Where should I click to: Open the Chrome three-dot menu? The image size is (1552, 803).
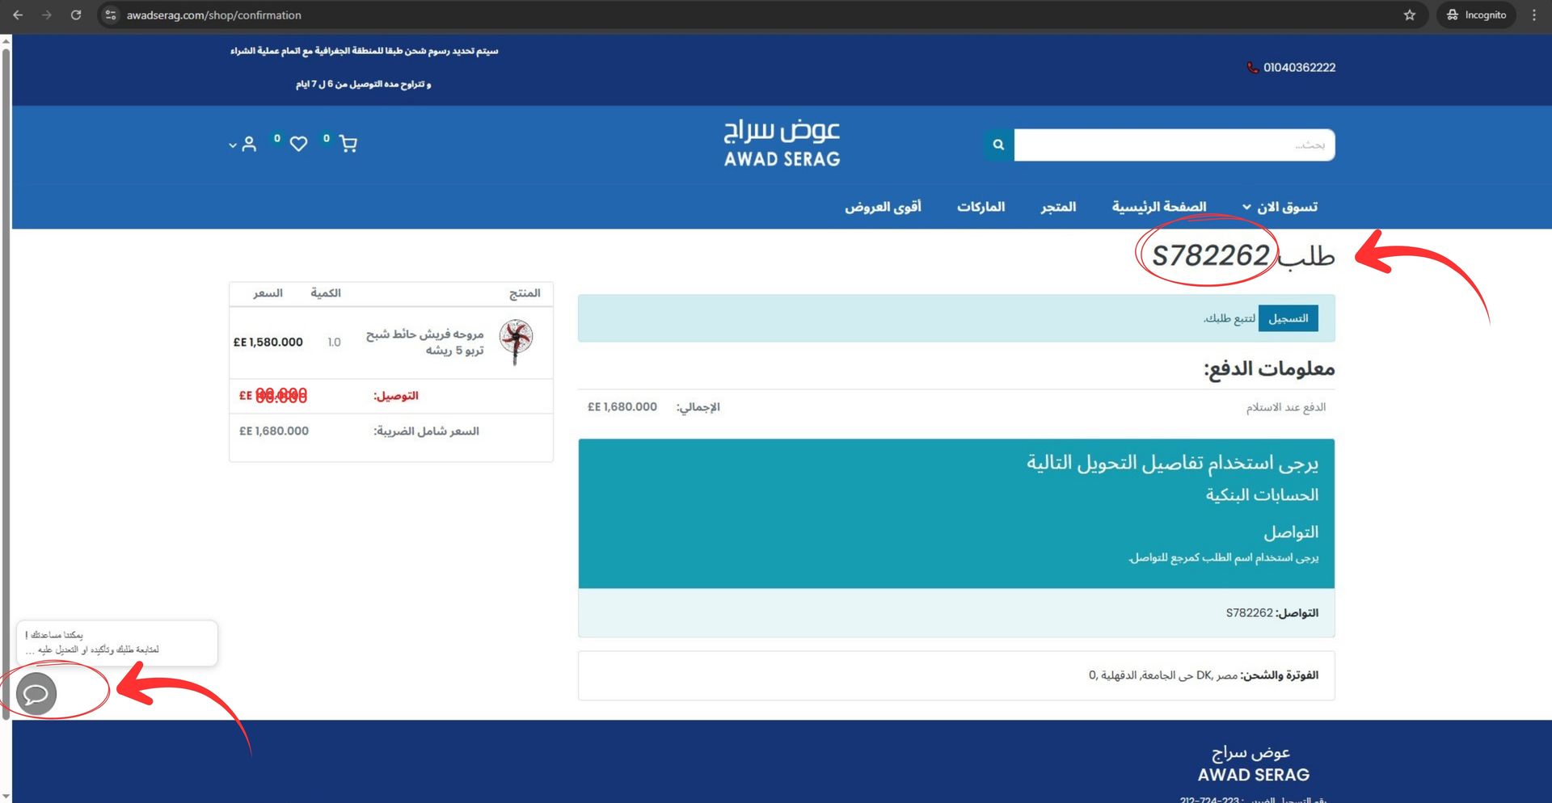click(1534, 15)
